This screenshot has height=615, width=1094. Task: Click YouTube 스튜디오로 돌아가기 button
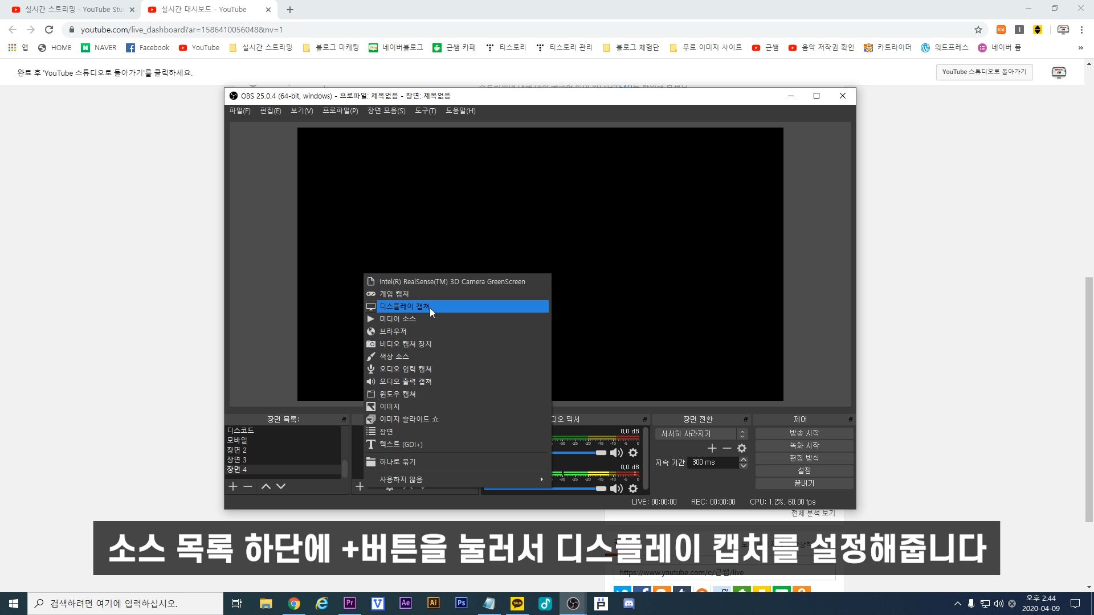click(984, 72)
